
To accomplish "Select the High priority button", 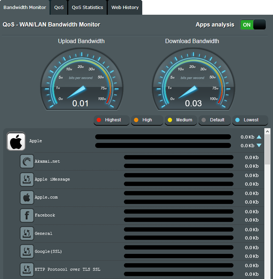I will tap(147, 120).
